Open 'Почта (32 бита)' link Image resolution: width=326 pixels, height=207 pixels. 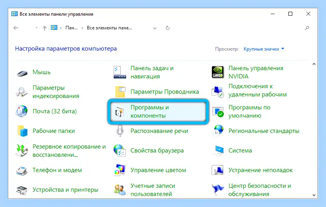[x=55, y=111]
